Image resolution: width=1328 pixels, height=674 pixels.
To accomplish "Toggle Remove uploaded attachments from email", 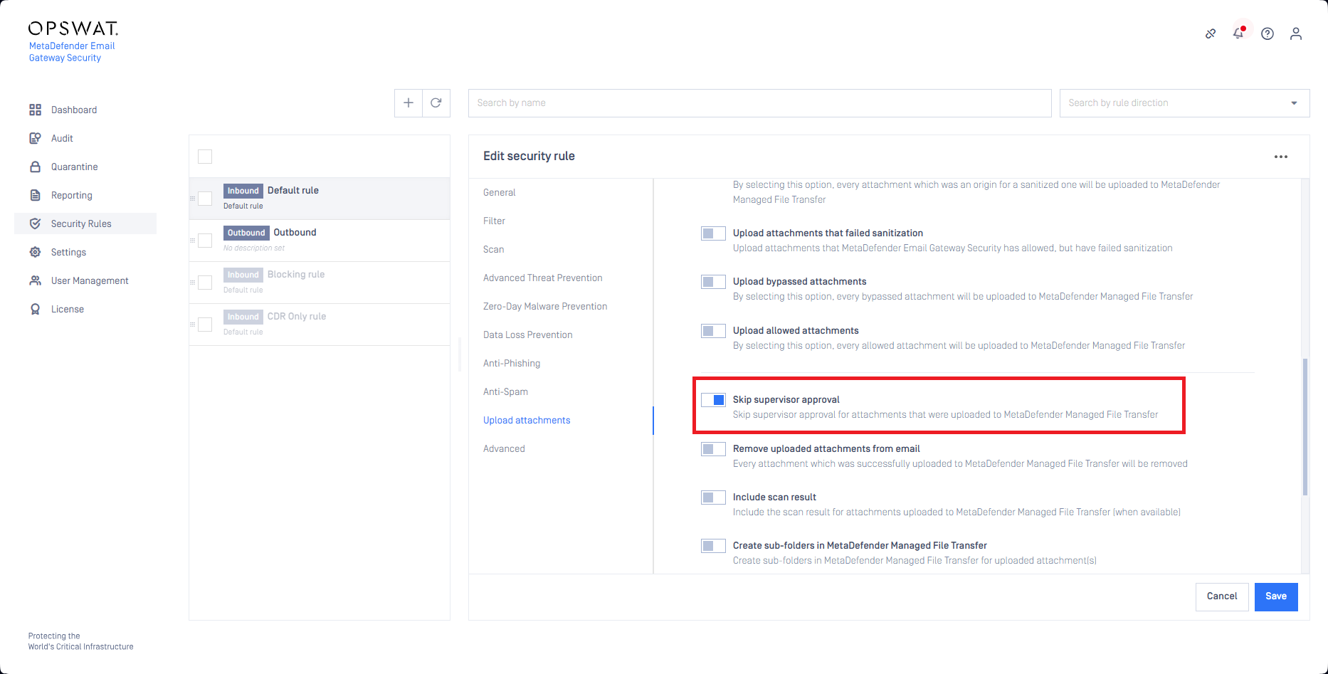I will pyautogui.click(x=713, y=449).
